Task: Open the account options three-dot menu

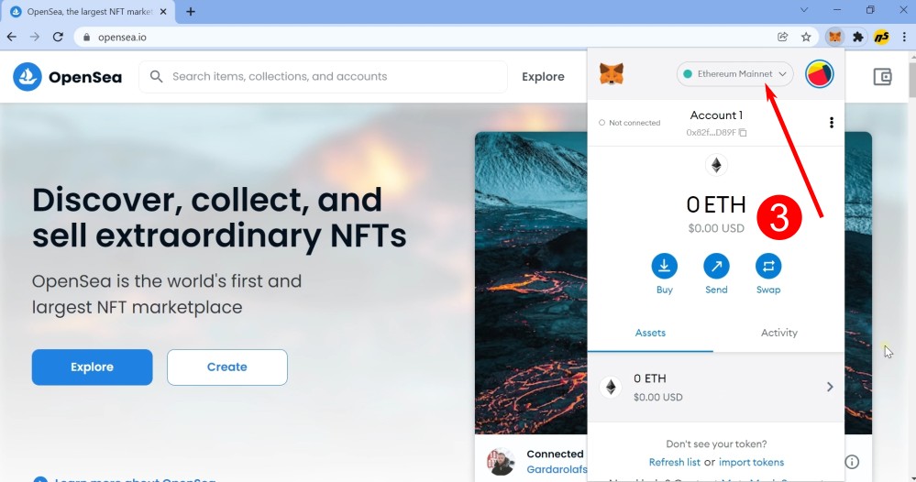Action: (832, 123)
